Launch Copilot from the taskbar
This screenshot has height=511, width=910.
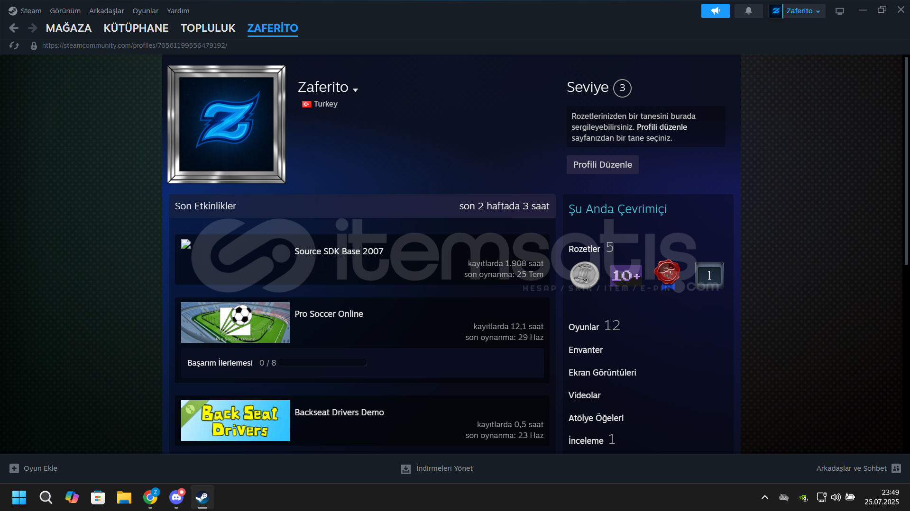(x=72, y=497)
